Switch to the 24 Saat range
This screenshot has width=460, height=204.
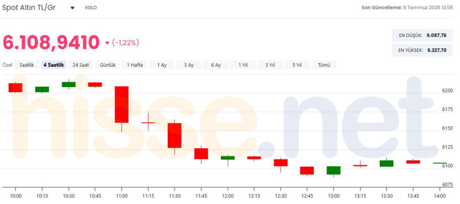tap(80, 65)
